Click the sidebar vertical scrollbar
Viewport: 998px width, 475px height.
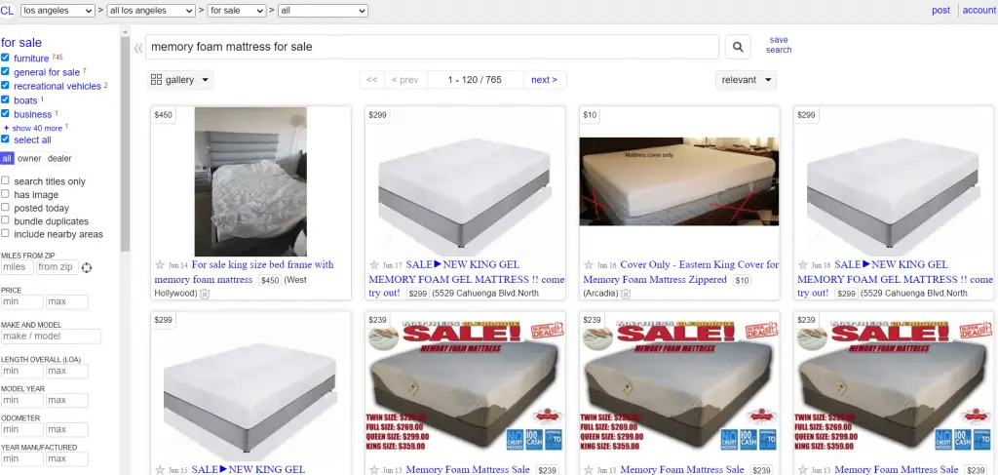click(125, 143)
